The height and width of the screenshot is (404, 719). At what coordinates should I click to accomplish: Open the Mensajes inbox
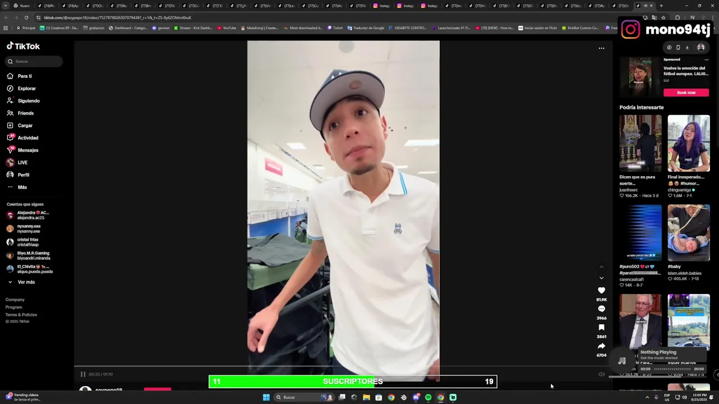click(x=28, y=150)
